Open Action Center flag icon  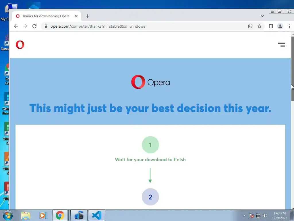pyautogui.click(x=251, y=216)
